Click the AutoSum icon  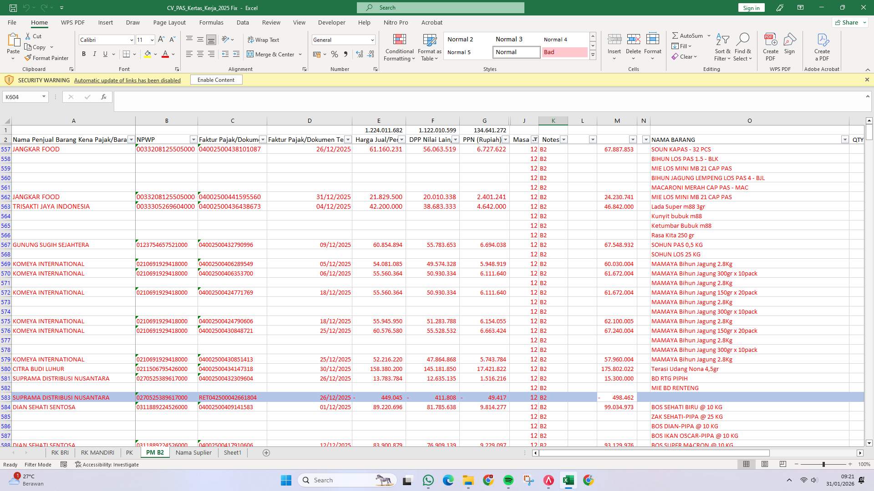[x=676, y=35]
